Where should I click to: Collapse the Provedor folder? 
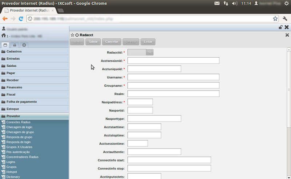(x=34, y=116)
